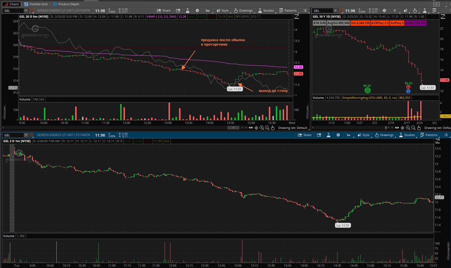Zoom in on the 5m chart
Image resolution: width=451 pixels, height=268 pixels.
[x=262, y=128]
